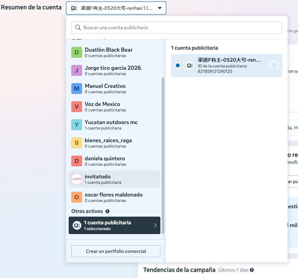
Task: Click the 1 cuenta publicitaria heading
Action: tap(194, 48)
